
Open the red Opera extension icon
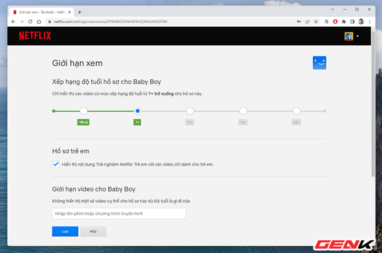[x=335, y=21]
